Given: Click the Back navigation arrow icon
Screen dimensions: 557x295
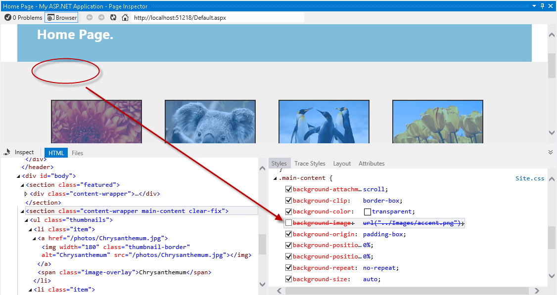Looking at the screenshot, I should coord(89,16).
